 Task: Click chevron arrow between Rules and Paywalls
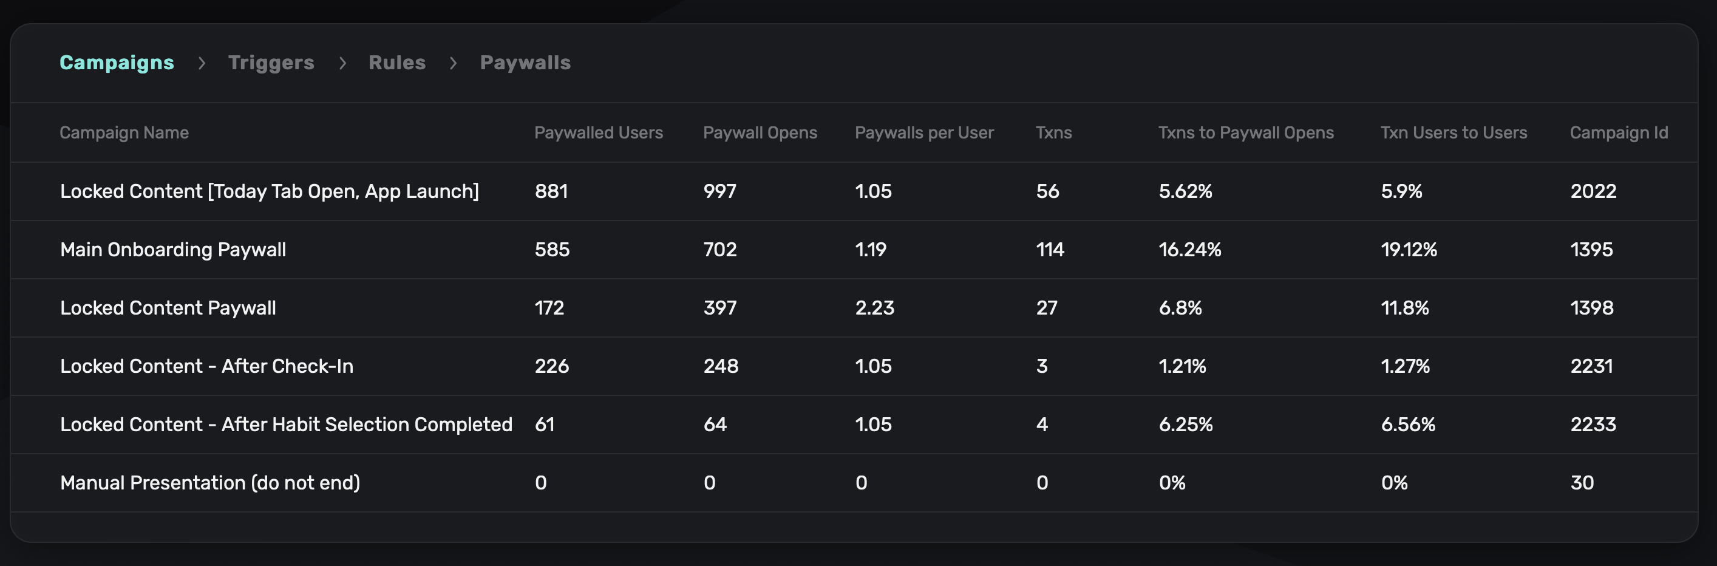454,63
